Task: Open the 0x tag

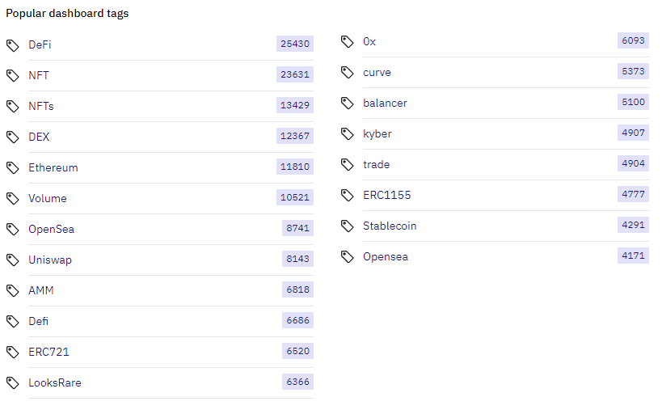Action: pos(369,41)
